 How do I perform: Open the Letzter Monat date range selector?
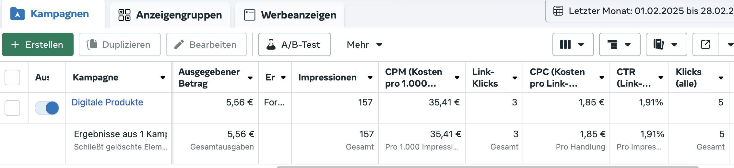pyautogui.click(x=640, y=11)
